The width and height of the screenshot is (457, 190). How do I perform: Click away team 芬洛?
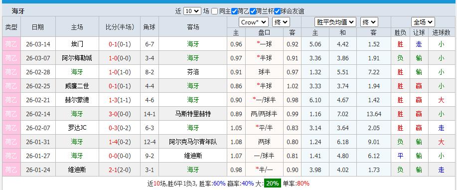[x=193, y=72]
